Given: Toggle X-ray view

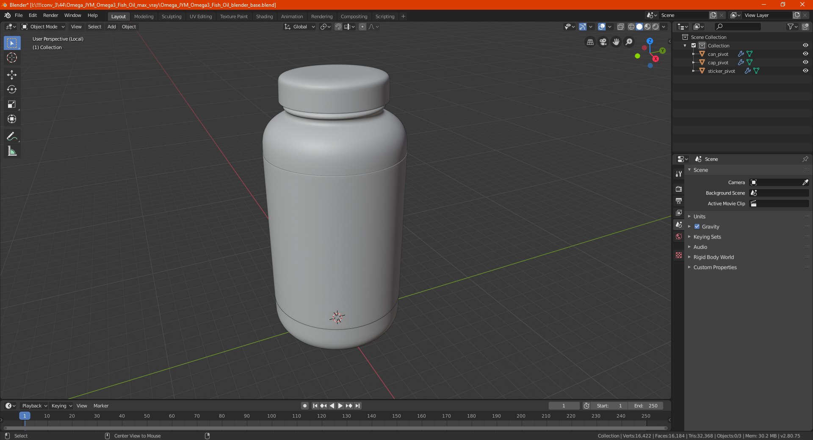Looking at the screenshot, I should (621, 27).
